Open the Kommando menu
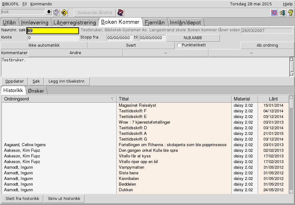This screenshot has width=295, height=205. pos(41,4)
